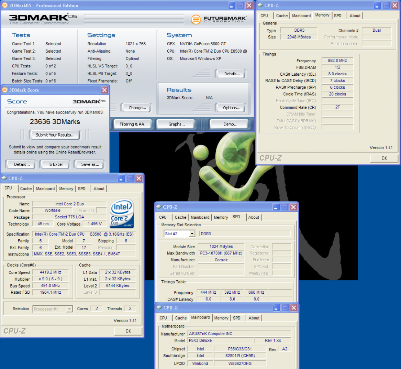Click OK in the CPU-Z CPU window
The height and width of the screenshot is (369, 401).
(128, 331)
